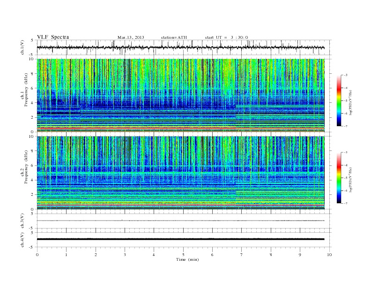This screenshot has width=371, height=286.
Task: Click the time axis tick label "0"
Action: [x=37, y=255]
